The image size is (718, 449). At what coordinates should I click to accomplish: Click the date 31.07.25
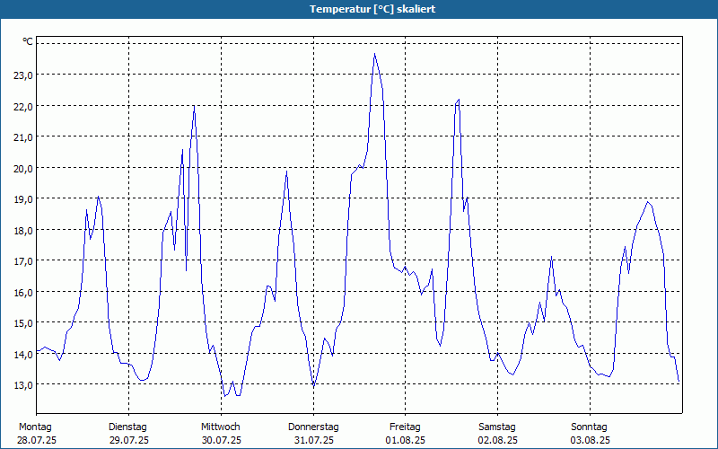313,440
